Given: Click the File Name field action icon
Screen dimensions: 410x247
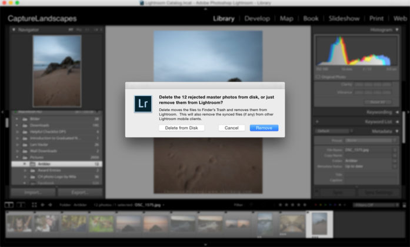Looking at the screenshot, I should 395,150.
